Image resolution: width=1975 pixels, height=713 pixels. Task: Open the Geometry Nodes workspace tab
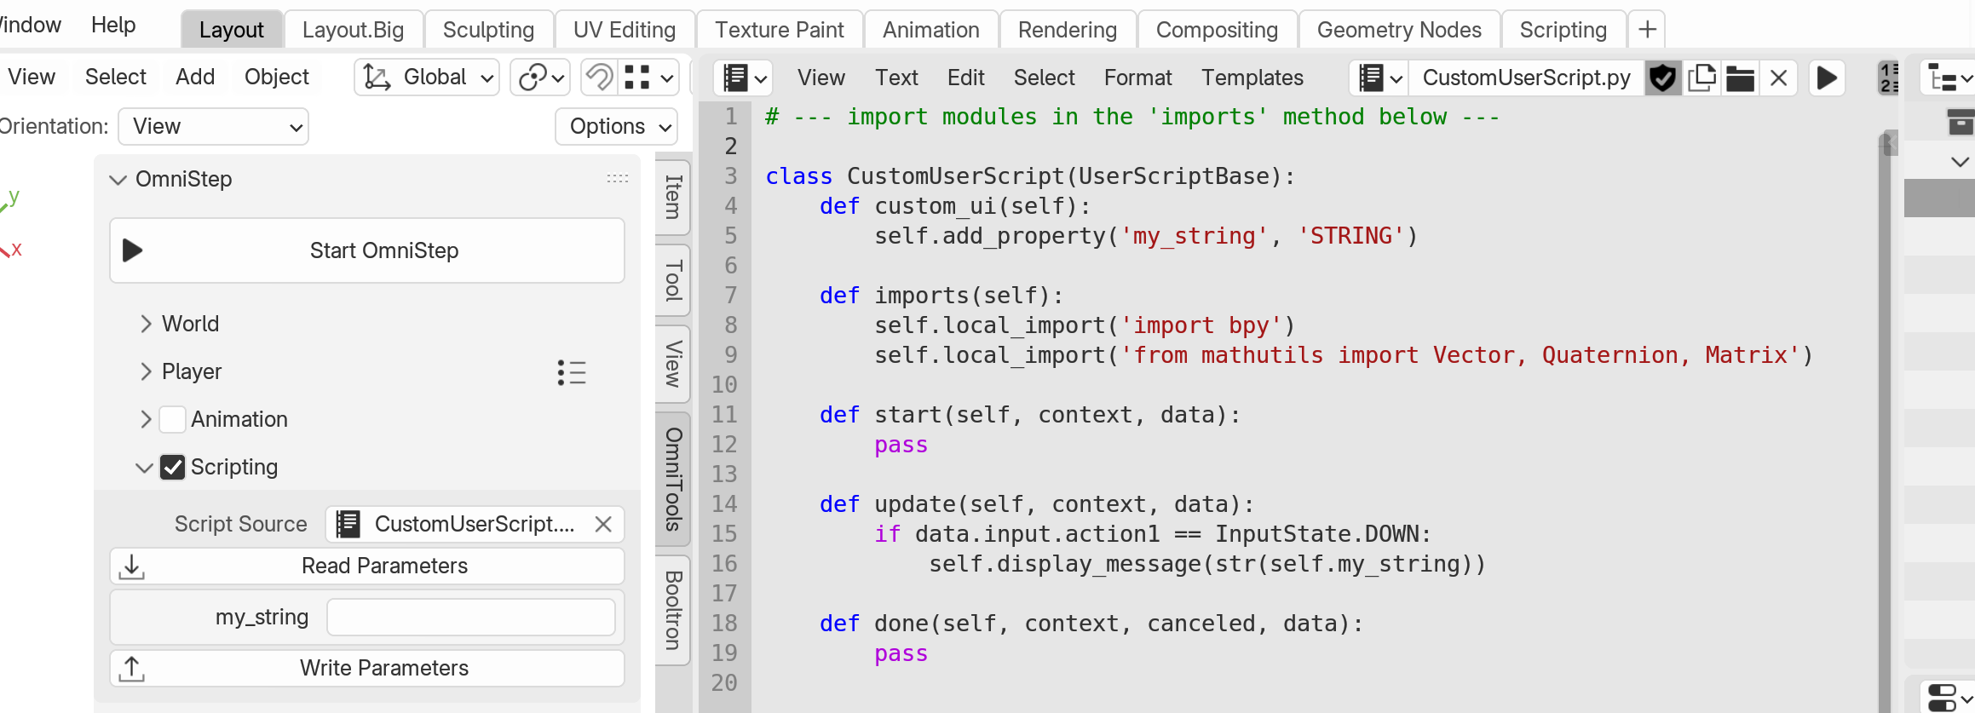pyautogui.click(x=1399, y=30)
